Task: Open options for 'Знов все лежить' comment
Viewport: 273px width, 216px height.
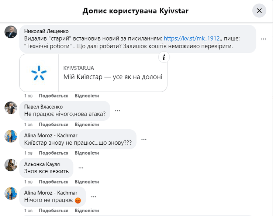Action: pyautogui.click(x=81, y=168)
